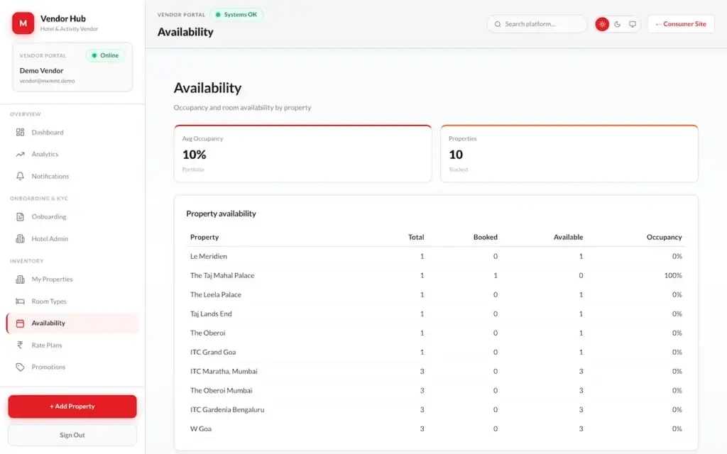Select W Goa row name
Screen dimensions: 727x454
coord(201,429)
